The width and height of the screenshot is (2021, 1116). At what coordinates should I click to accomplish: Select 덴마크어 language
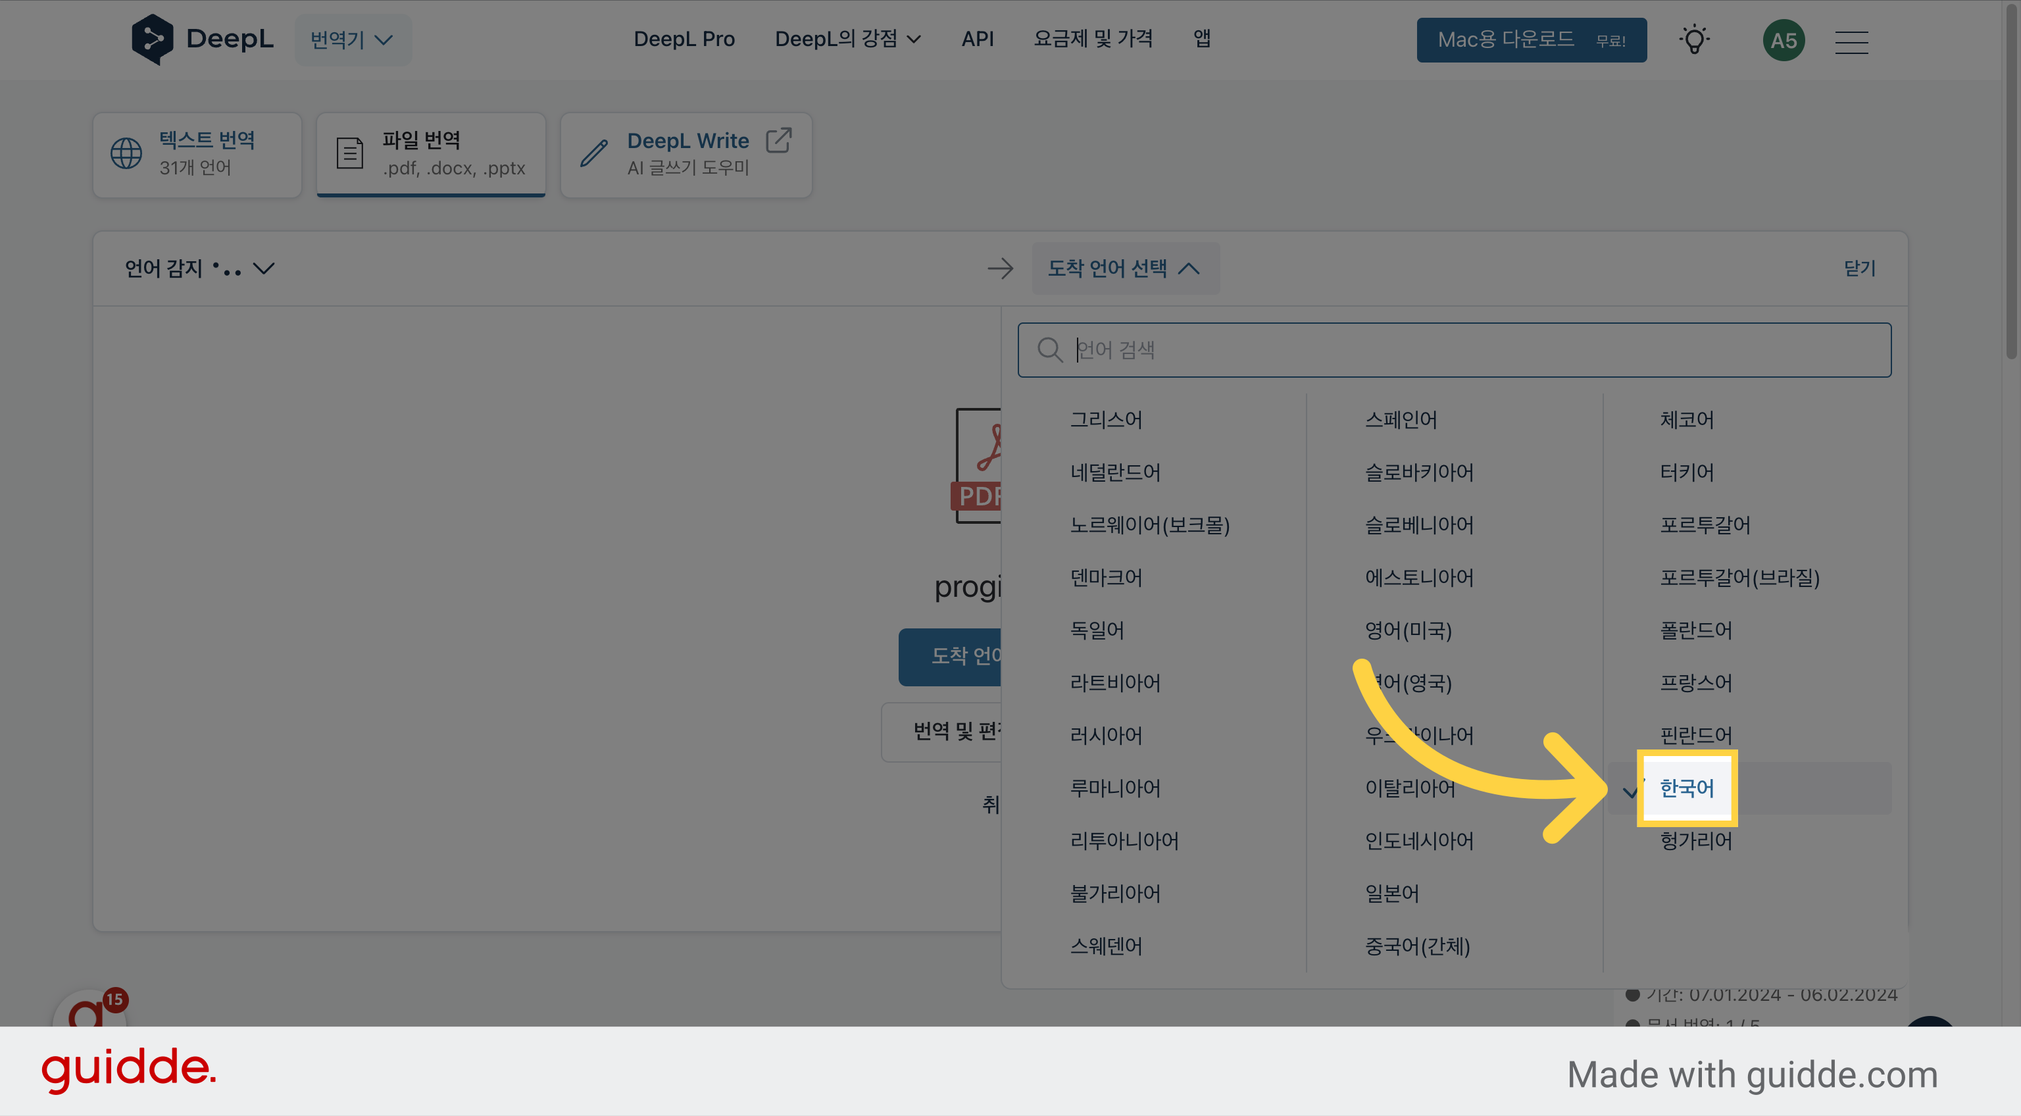click(x=1106, y=578)
